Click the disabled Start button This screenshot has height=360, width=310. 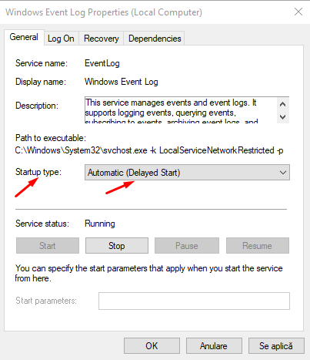[x=48, y=246]
